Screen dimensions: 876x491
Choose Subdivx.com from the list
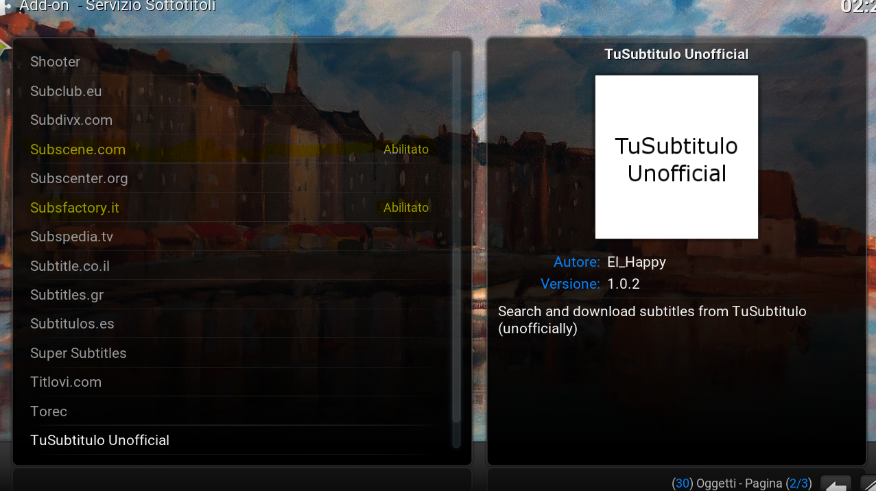tap(233, 120)
